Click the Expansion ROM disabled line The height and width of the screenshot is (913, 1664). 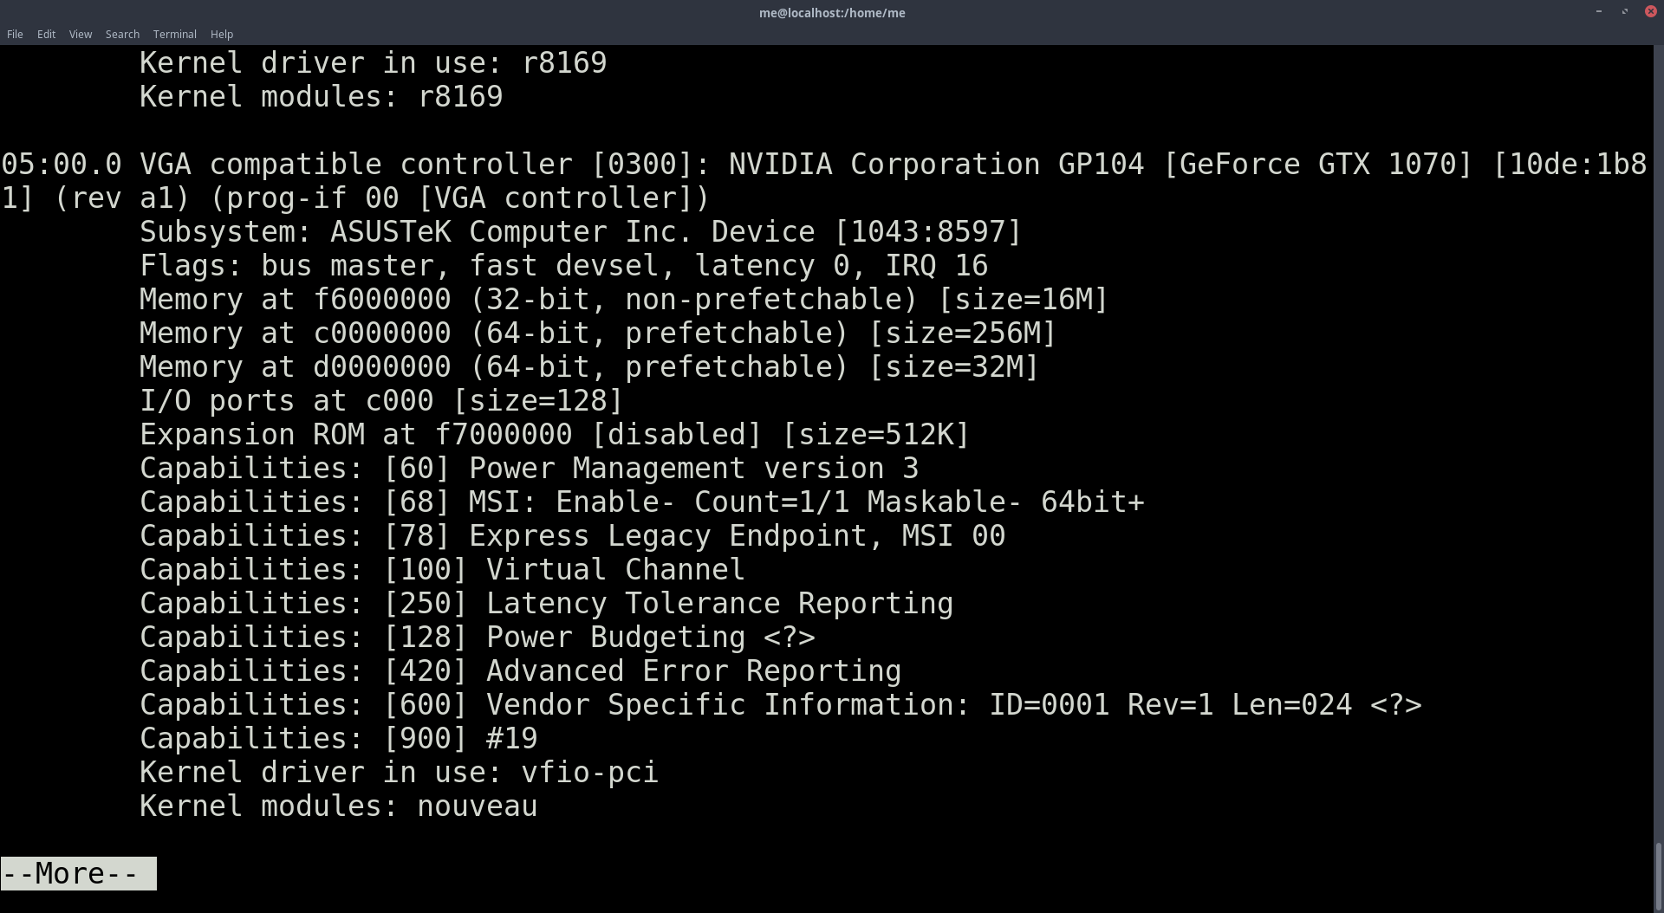[555, 433]
